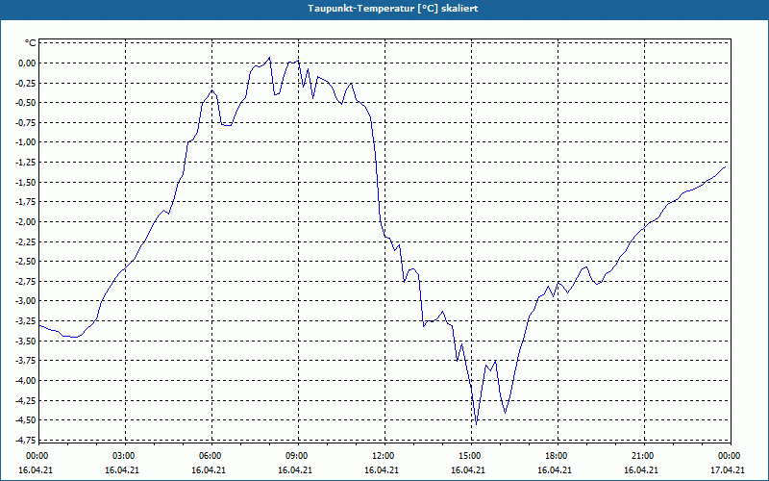The image size is (769, 481).
Task: Click the °C unit label
Action: 31,43
